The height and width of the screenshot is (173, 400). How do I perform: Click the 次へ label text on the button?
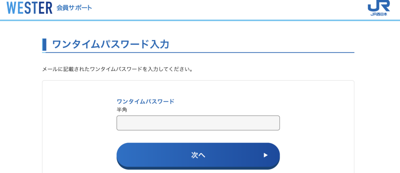point(198,155)
